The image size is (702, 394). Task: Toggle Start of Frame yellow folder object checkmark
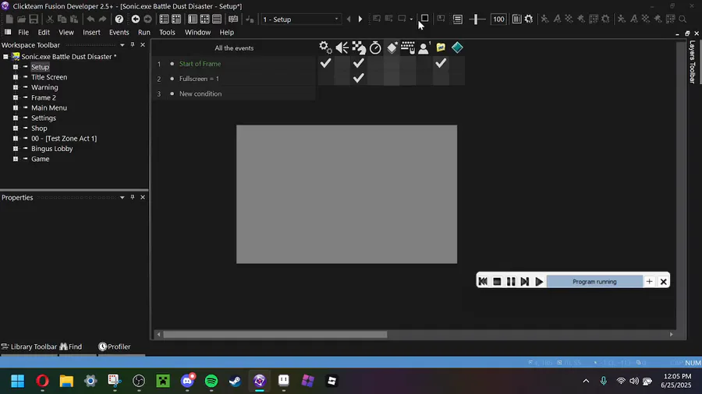(441, 63)
